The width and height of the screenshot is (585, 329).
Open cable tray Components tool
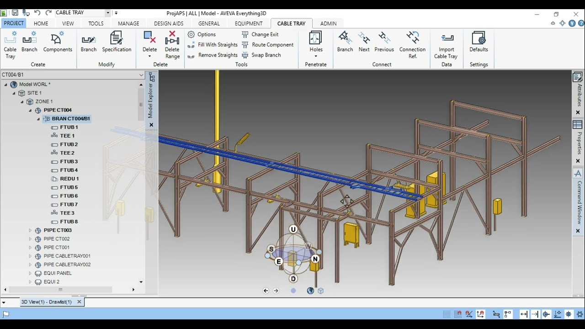coord(58,42)
